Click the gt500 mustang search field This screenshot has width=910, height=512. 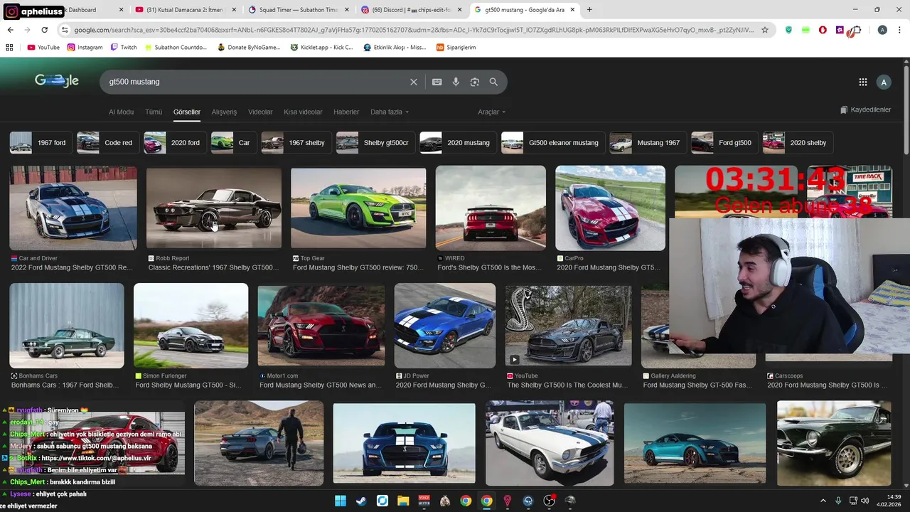pos(256,82)
